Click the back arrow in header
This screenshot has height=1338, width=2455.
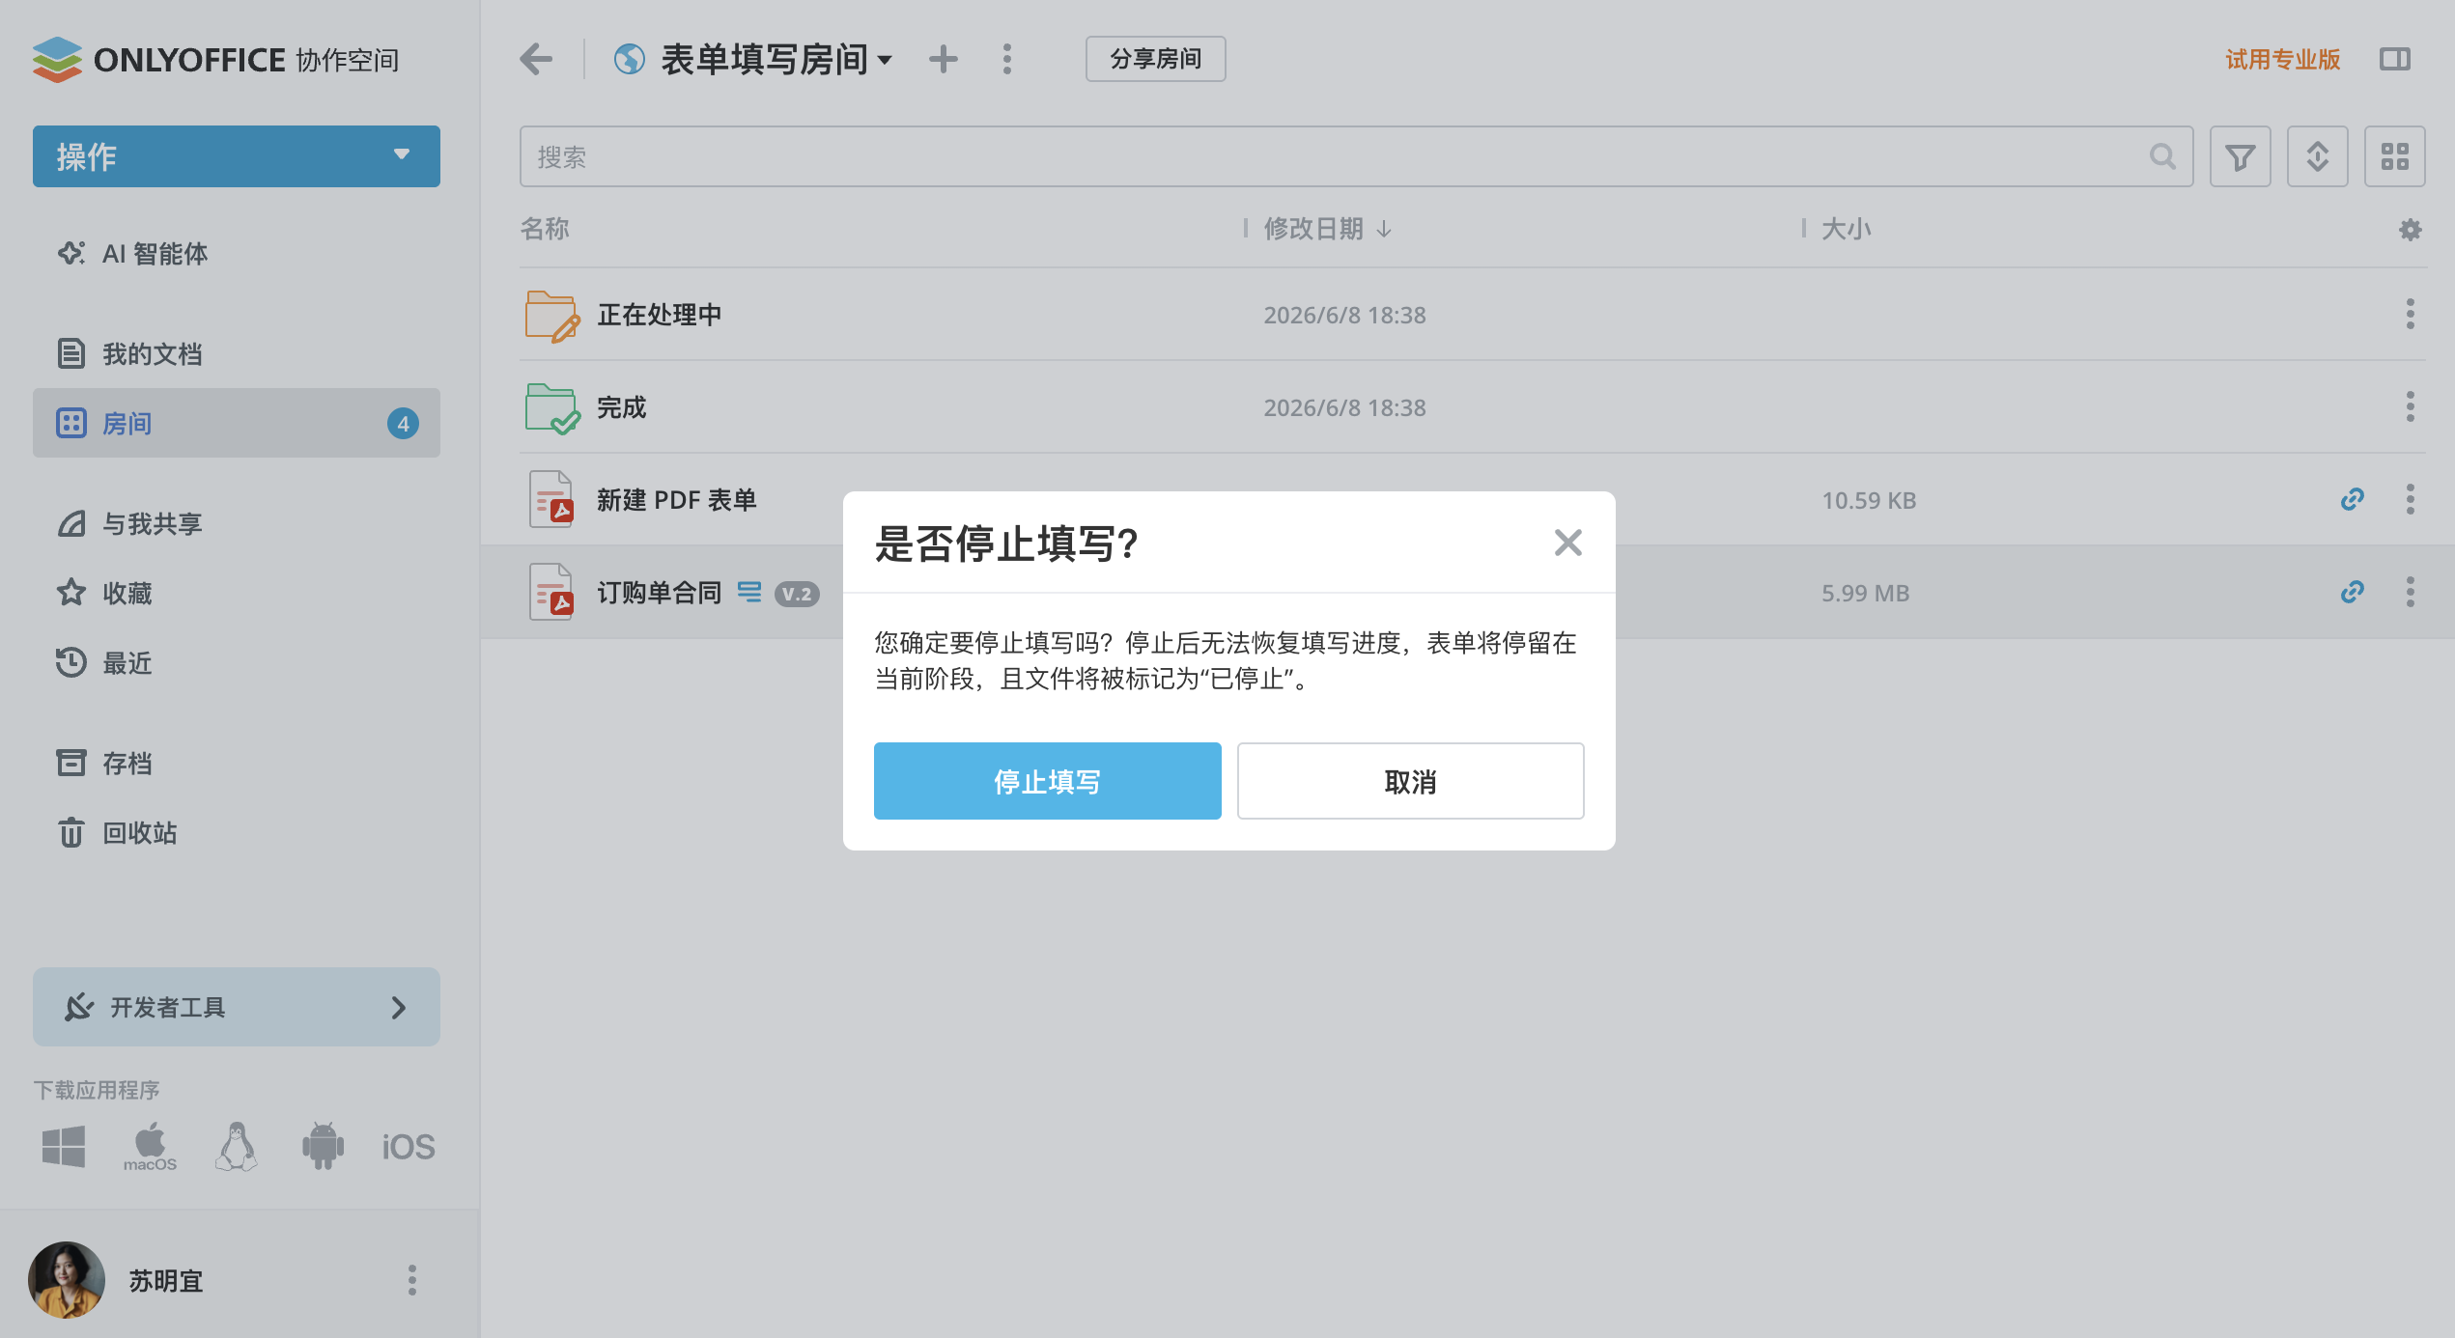(x=536, y=59)
